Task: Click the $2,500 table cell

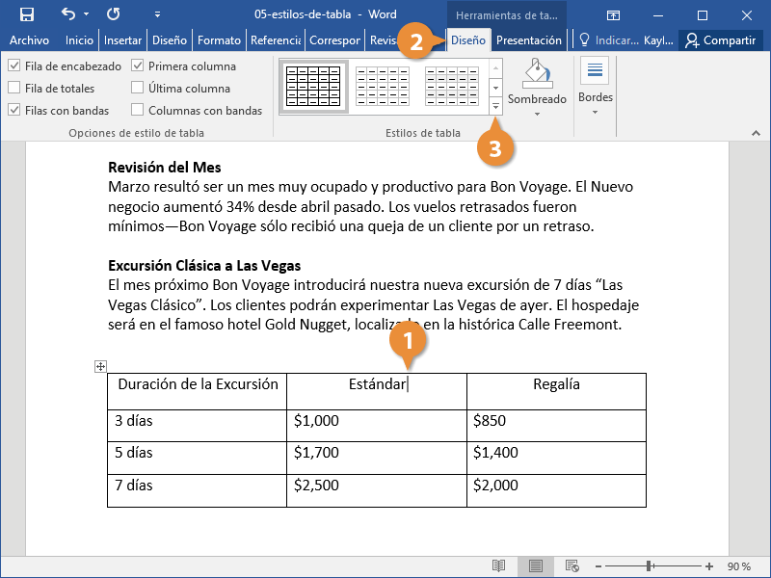Action: [377, 490]
